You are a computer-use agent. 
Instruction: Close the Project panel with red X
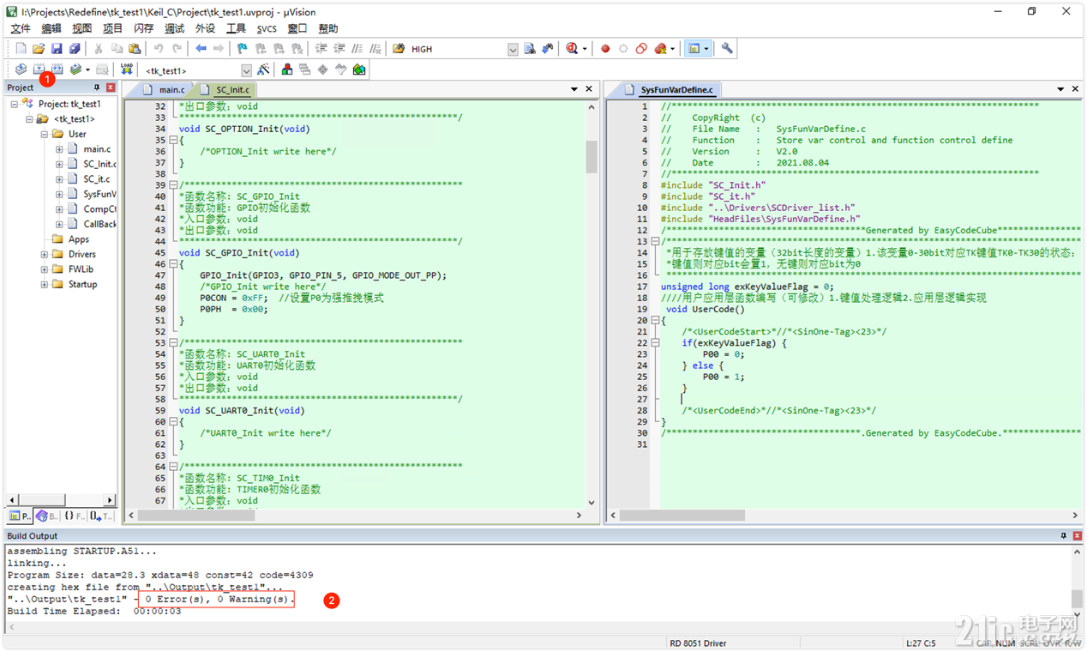(111, 88)
